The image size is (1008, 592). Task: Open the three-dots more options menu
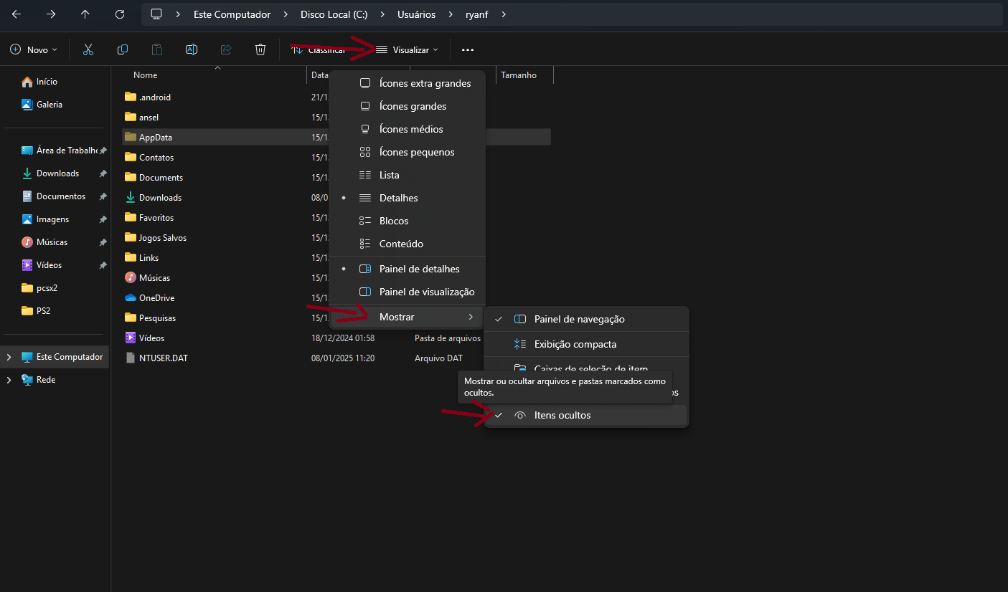pos(468,50)
